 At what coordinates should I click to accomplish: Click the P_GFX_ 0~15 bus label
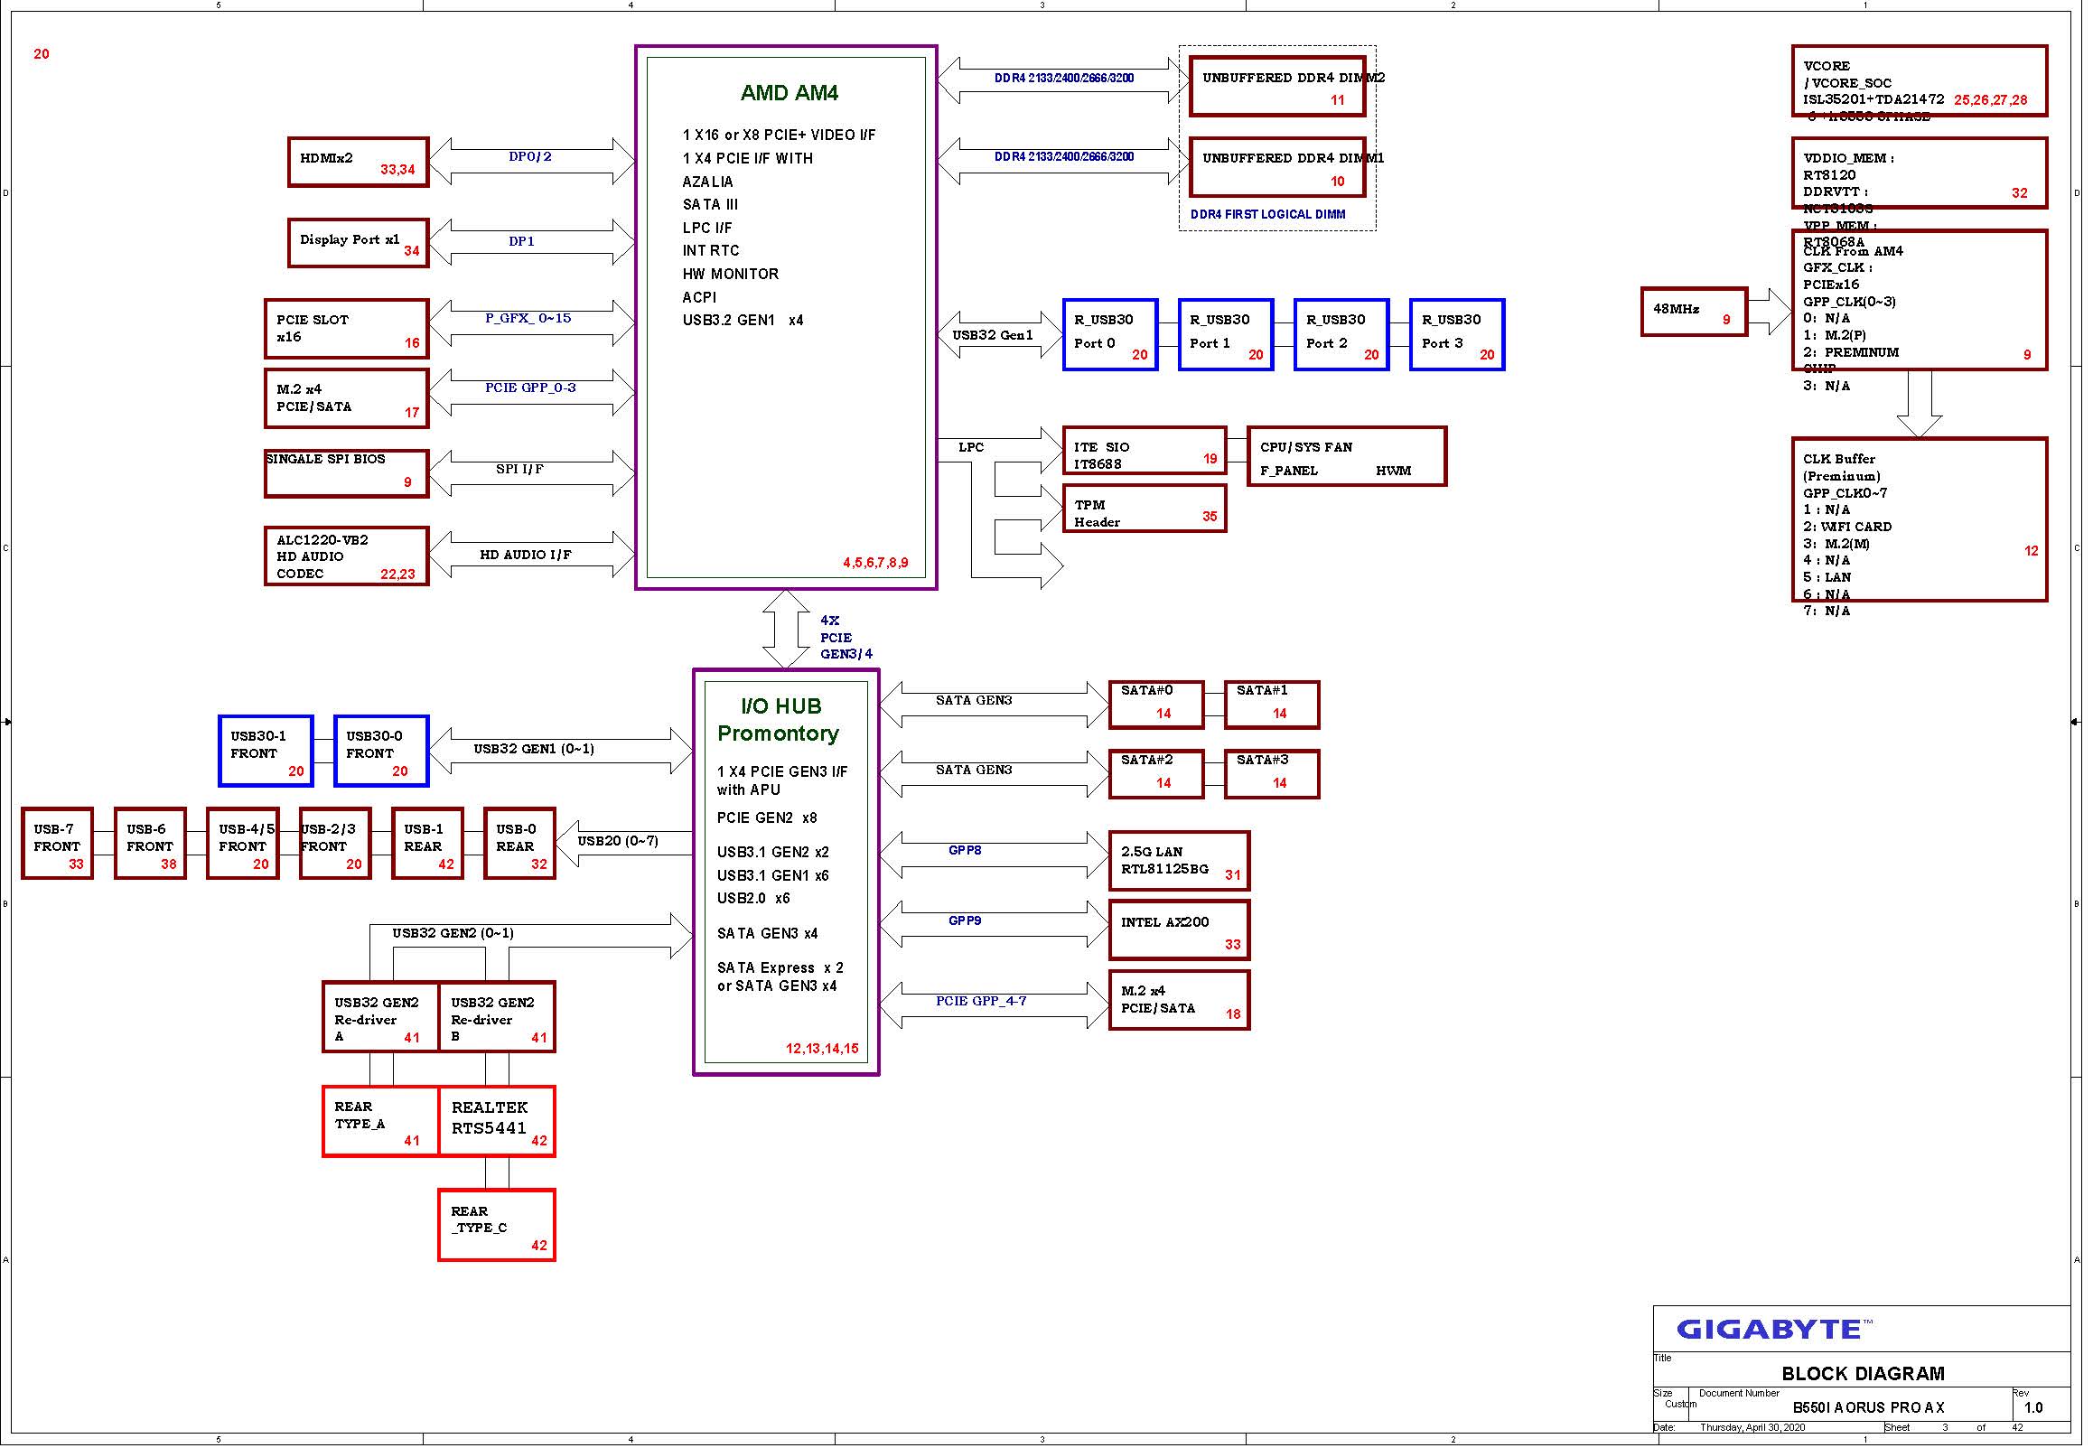point(528,319)
